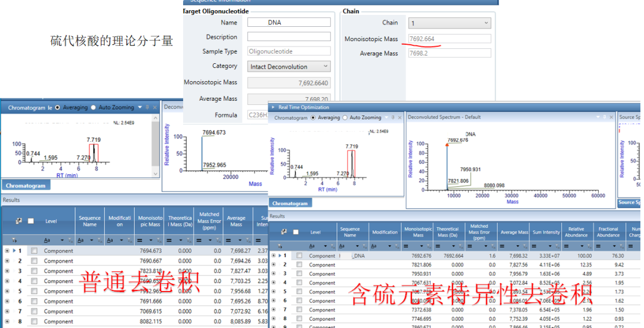
Task: Close the right Chromatogram panel
Action: coord(399,117)
